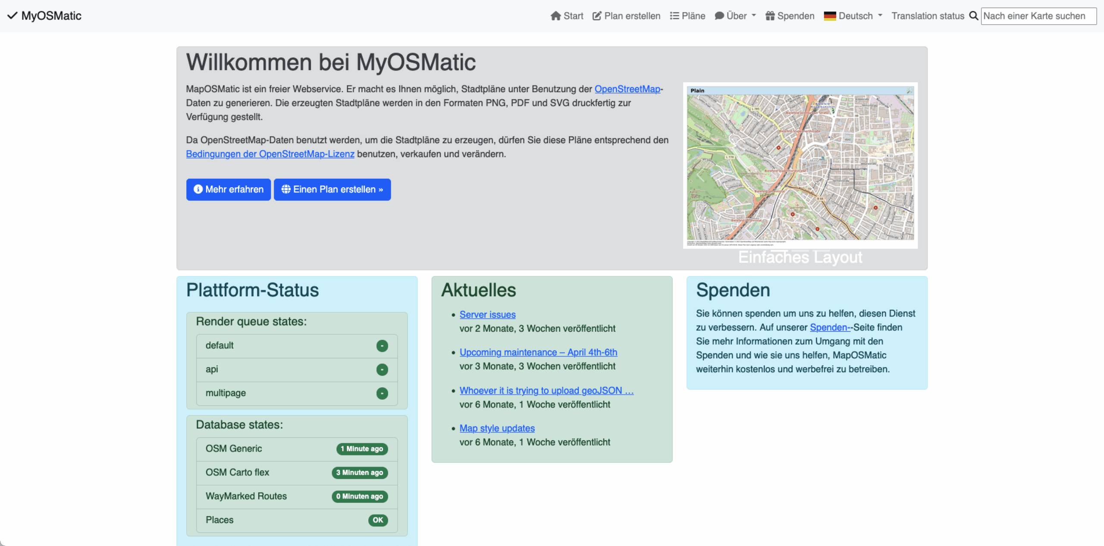Image resolution: width=1104 pixels, height=546 pixels.
Task: Open the OpenStreetMap-Lizenz conditions link
Action: click(270, 154)
